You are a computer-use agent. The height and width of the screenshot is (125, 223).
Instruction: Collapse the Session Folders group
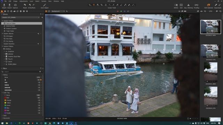pos(2,21)
